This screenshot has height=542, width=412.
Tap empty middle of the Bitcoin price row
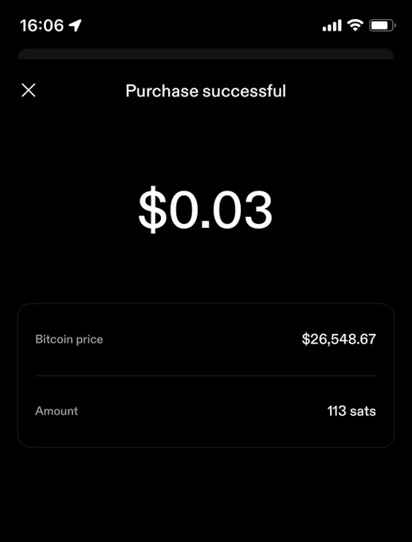pyautogui.click(x=202, y=340)
